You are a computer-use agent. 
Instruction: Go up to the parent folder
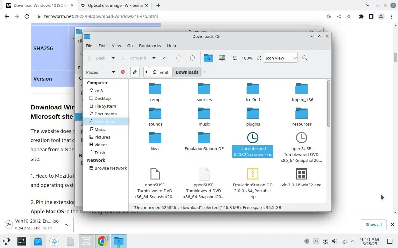[x=165, y=58]
